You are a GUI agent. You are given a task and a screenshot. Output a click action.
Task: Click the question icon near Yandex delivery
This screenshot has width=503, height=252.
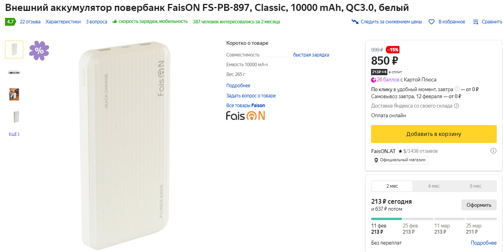click(x=457, y=106)
